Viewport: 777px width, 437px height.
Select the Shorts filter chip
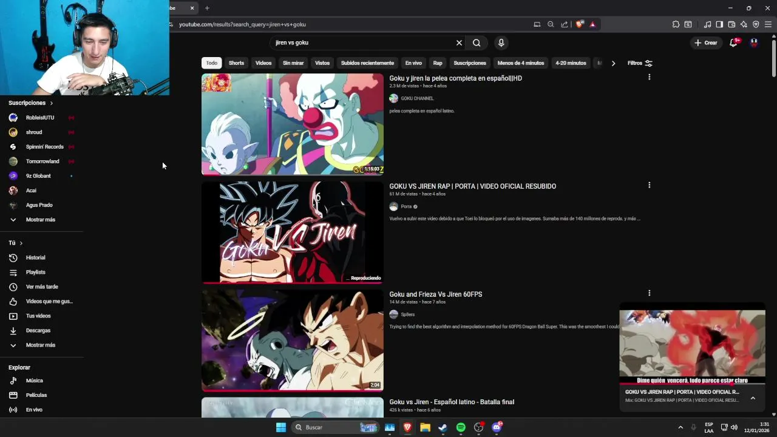click(x=236, y=63)
